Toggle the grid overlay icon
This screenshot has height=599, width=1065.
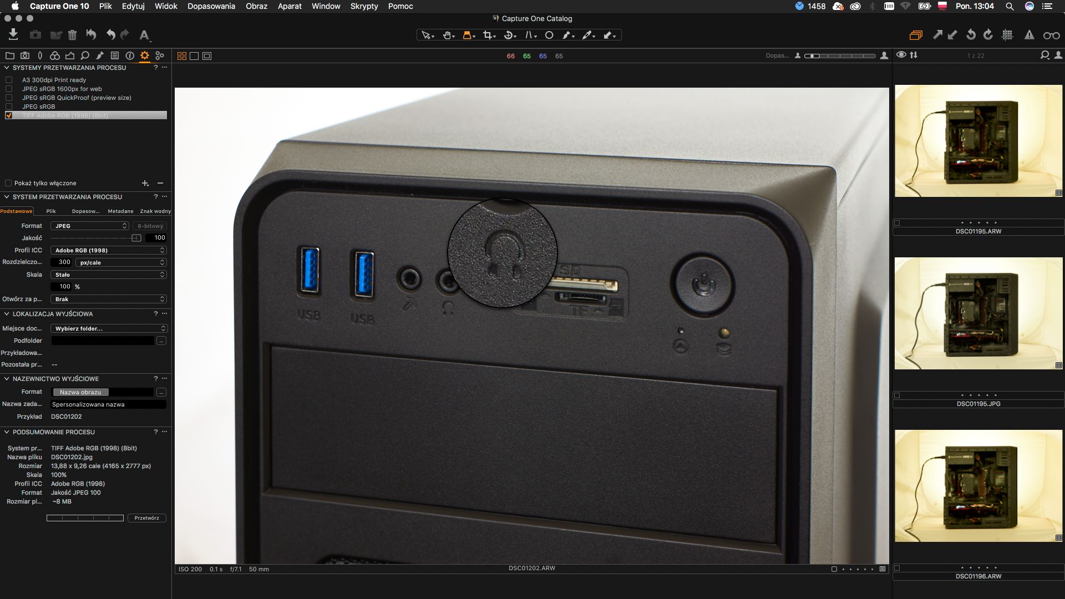1007,35
